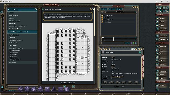Open Fungal Zombie Spider NPC record

point(109,16)
